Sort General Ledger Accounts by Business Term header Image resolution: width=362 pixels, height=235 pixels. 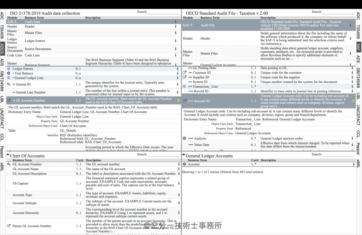tap(197, 160)
